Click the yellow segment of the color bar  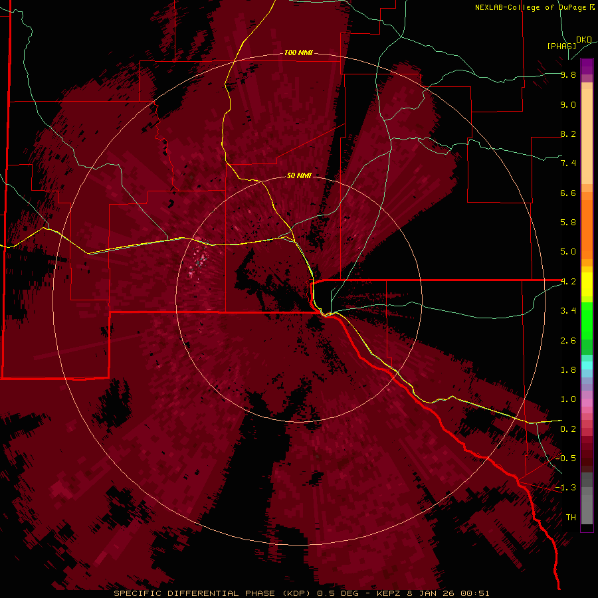587,284
